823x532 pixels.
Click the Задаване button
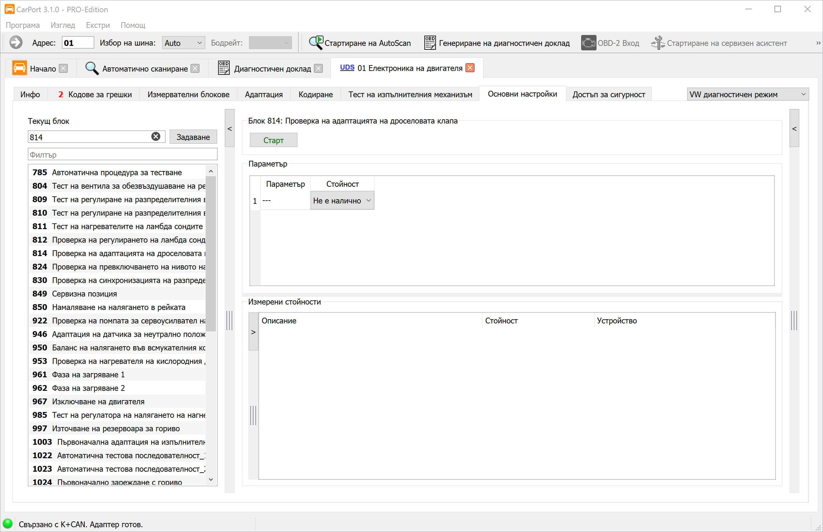193,137
